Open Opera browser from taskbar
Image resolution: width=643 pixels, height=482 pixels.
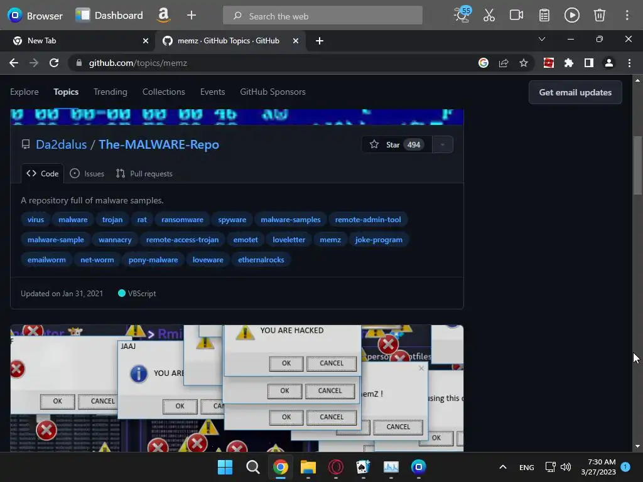pos(335,467)
